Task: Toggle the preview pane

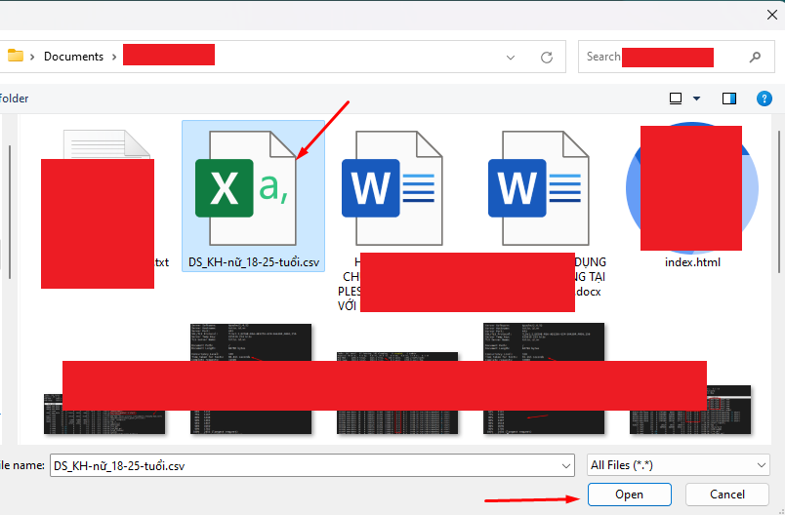Action: (x=728, y=99)
